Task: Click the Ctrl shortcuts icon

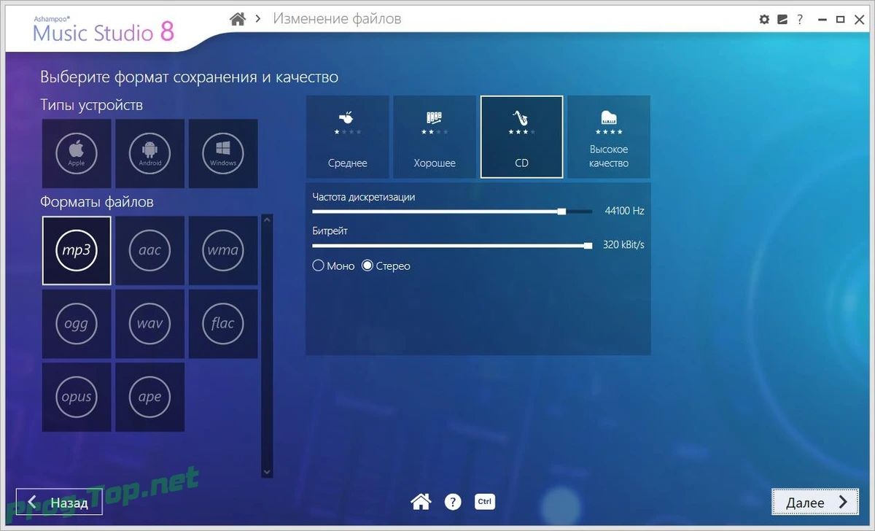Action: click(485, 502)
